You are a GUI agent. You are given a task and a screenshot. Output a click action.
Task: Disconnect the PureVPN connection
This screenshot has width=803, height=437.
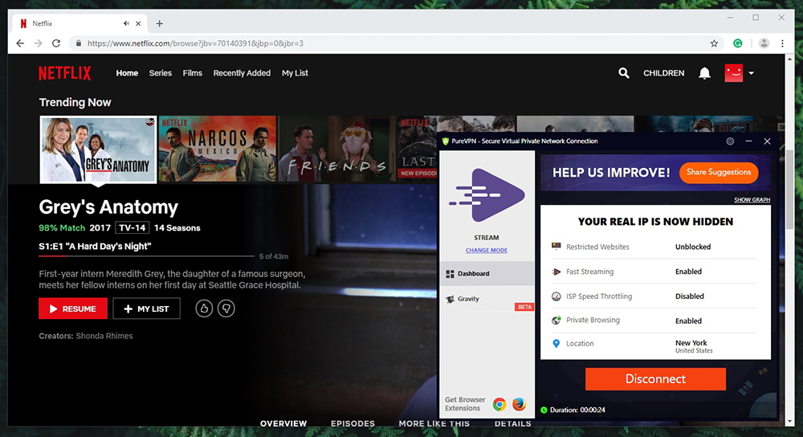655,379
